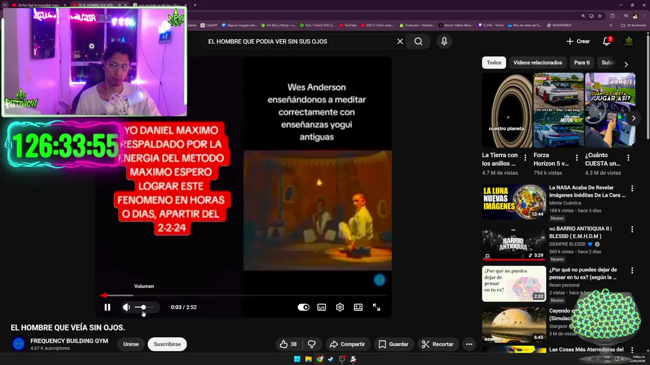Click the Unirse button

[131, 344]
